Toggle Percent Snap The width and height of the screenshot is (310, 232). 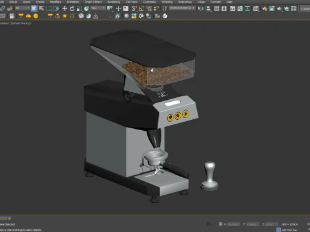[149, 8]
